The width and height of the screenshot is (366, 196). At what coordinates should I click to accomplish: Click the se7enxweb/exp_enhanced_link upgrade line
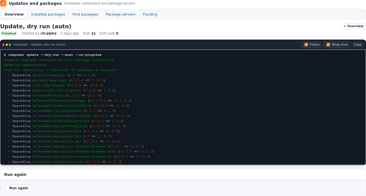coord(67,126)
